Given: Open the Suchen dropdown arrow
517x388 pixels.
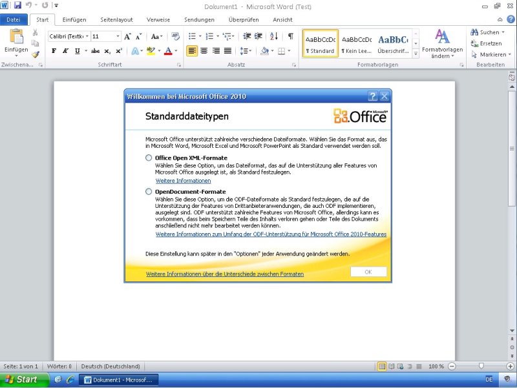Looking at the screenshot, I should [x=503, y=32].
